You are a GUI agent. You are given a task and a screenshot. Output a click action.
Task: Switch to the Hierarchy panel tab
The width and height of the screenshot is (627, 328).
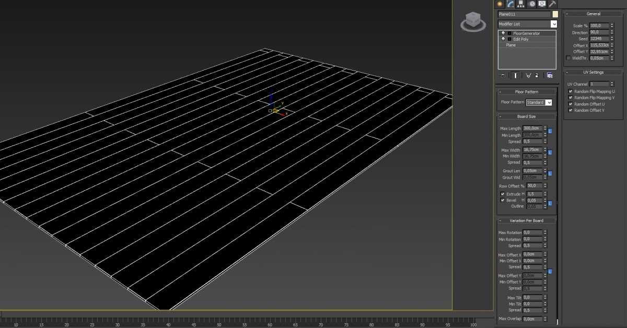pyautogui.click(x=520, y=4)
